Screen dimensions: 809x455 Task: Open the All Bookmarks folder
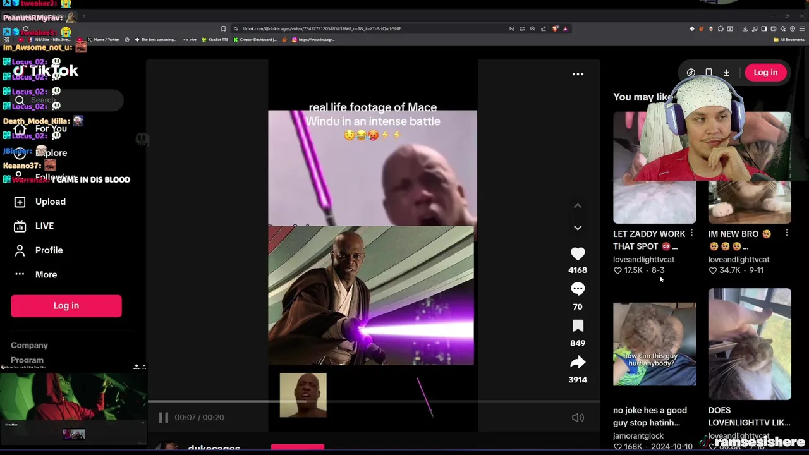click(788, 40)
